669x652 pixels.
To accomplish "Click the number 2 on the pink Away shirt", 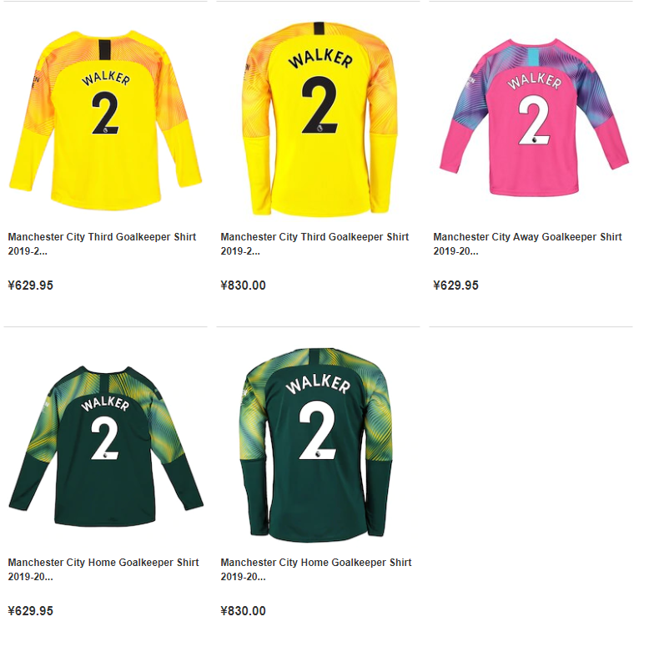I will [534, 120].
